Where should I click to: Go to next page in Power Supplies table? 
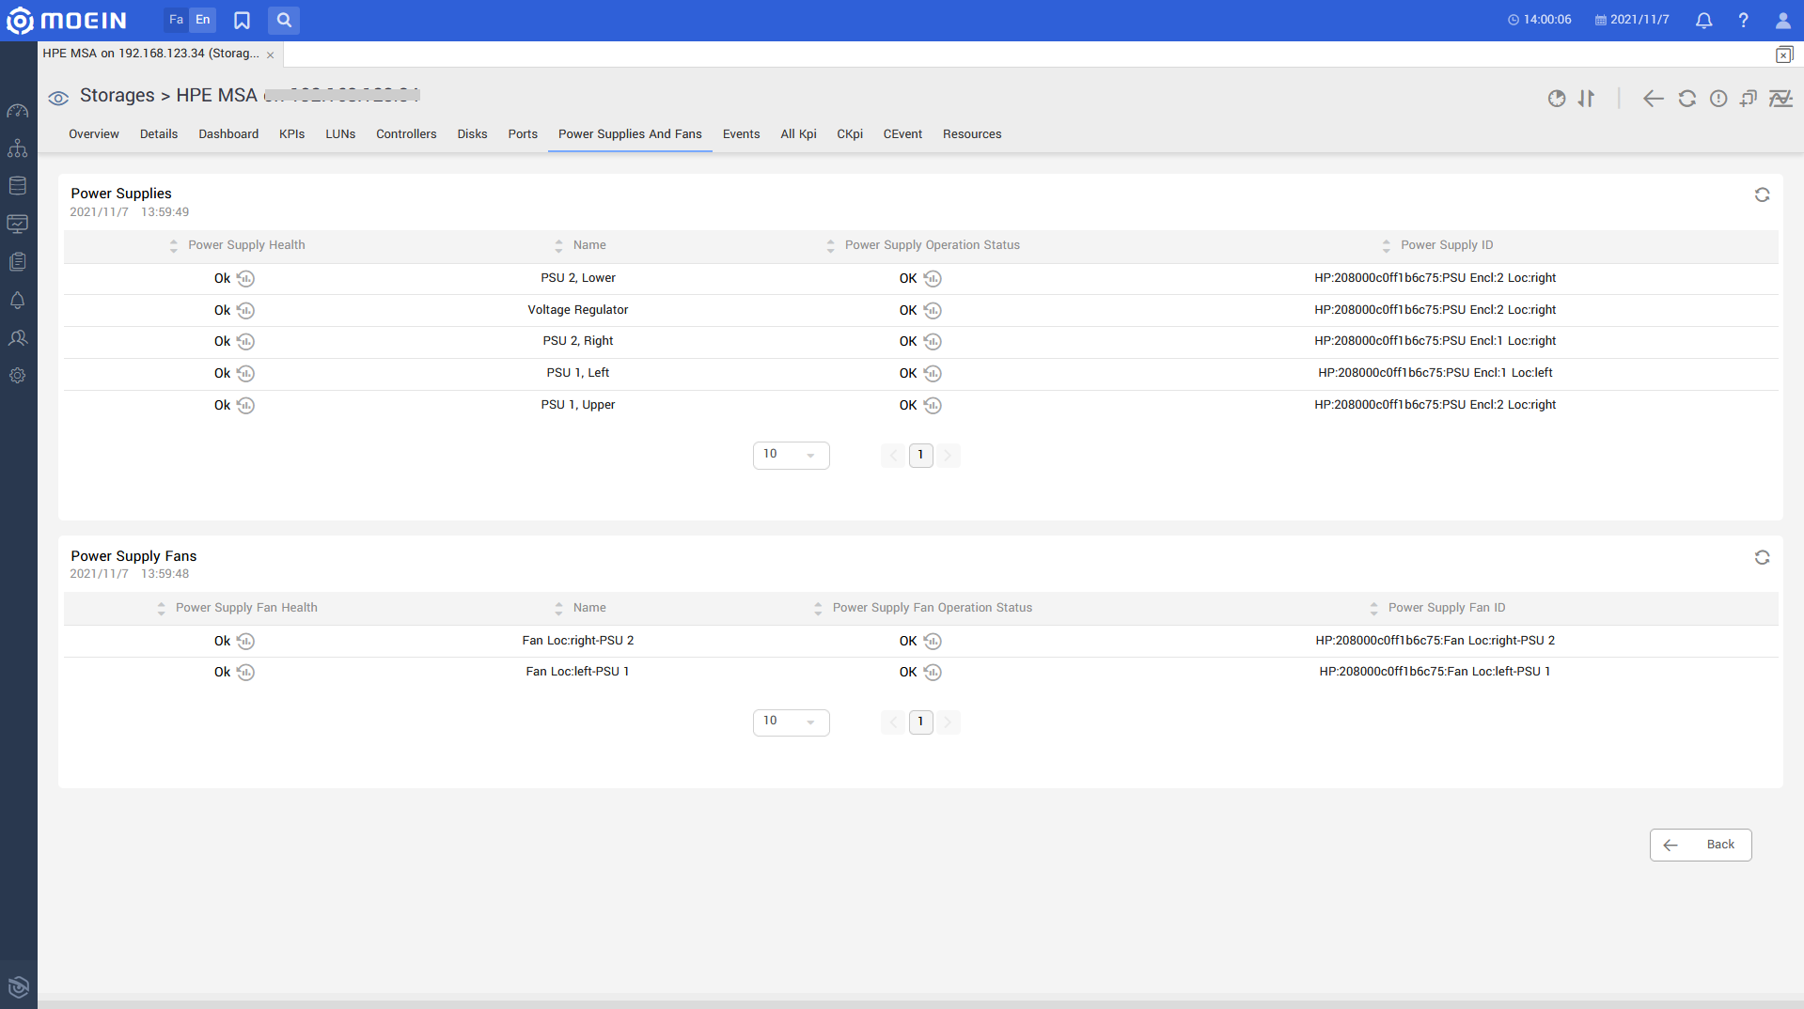pyautogui.click(x=948, y=455)
